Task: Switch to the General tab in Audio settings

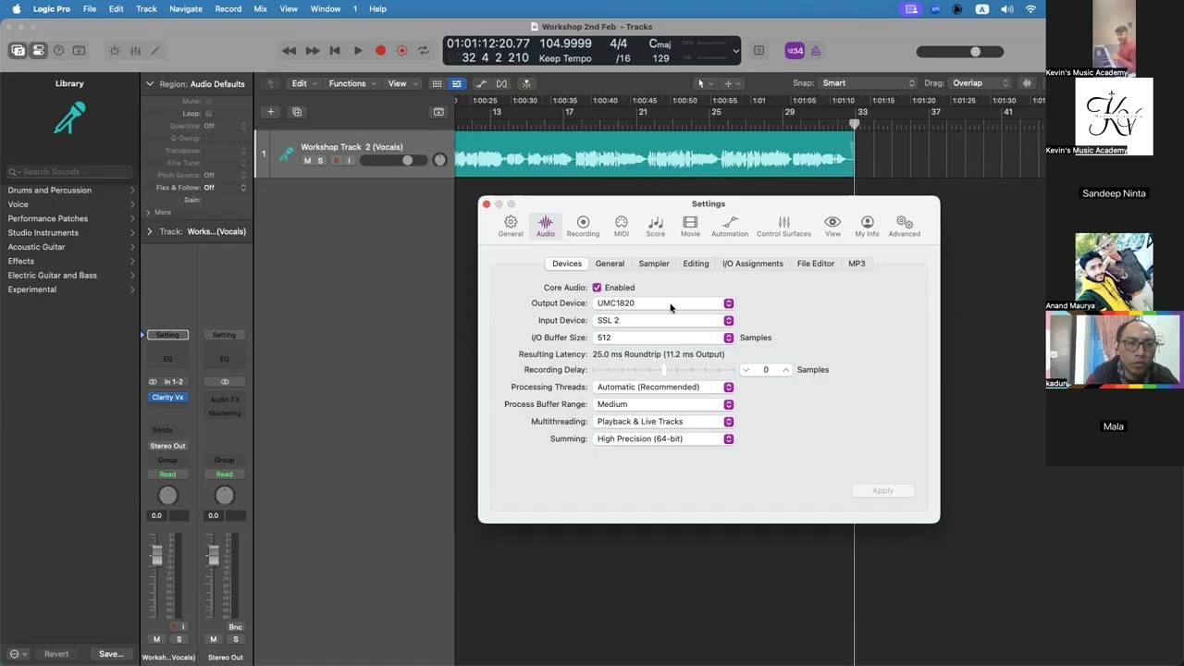Action: 610,264
